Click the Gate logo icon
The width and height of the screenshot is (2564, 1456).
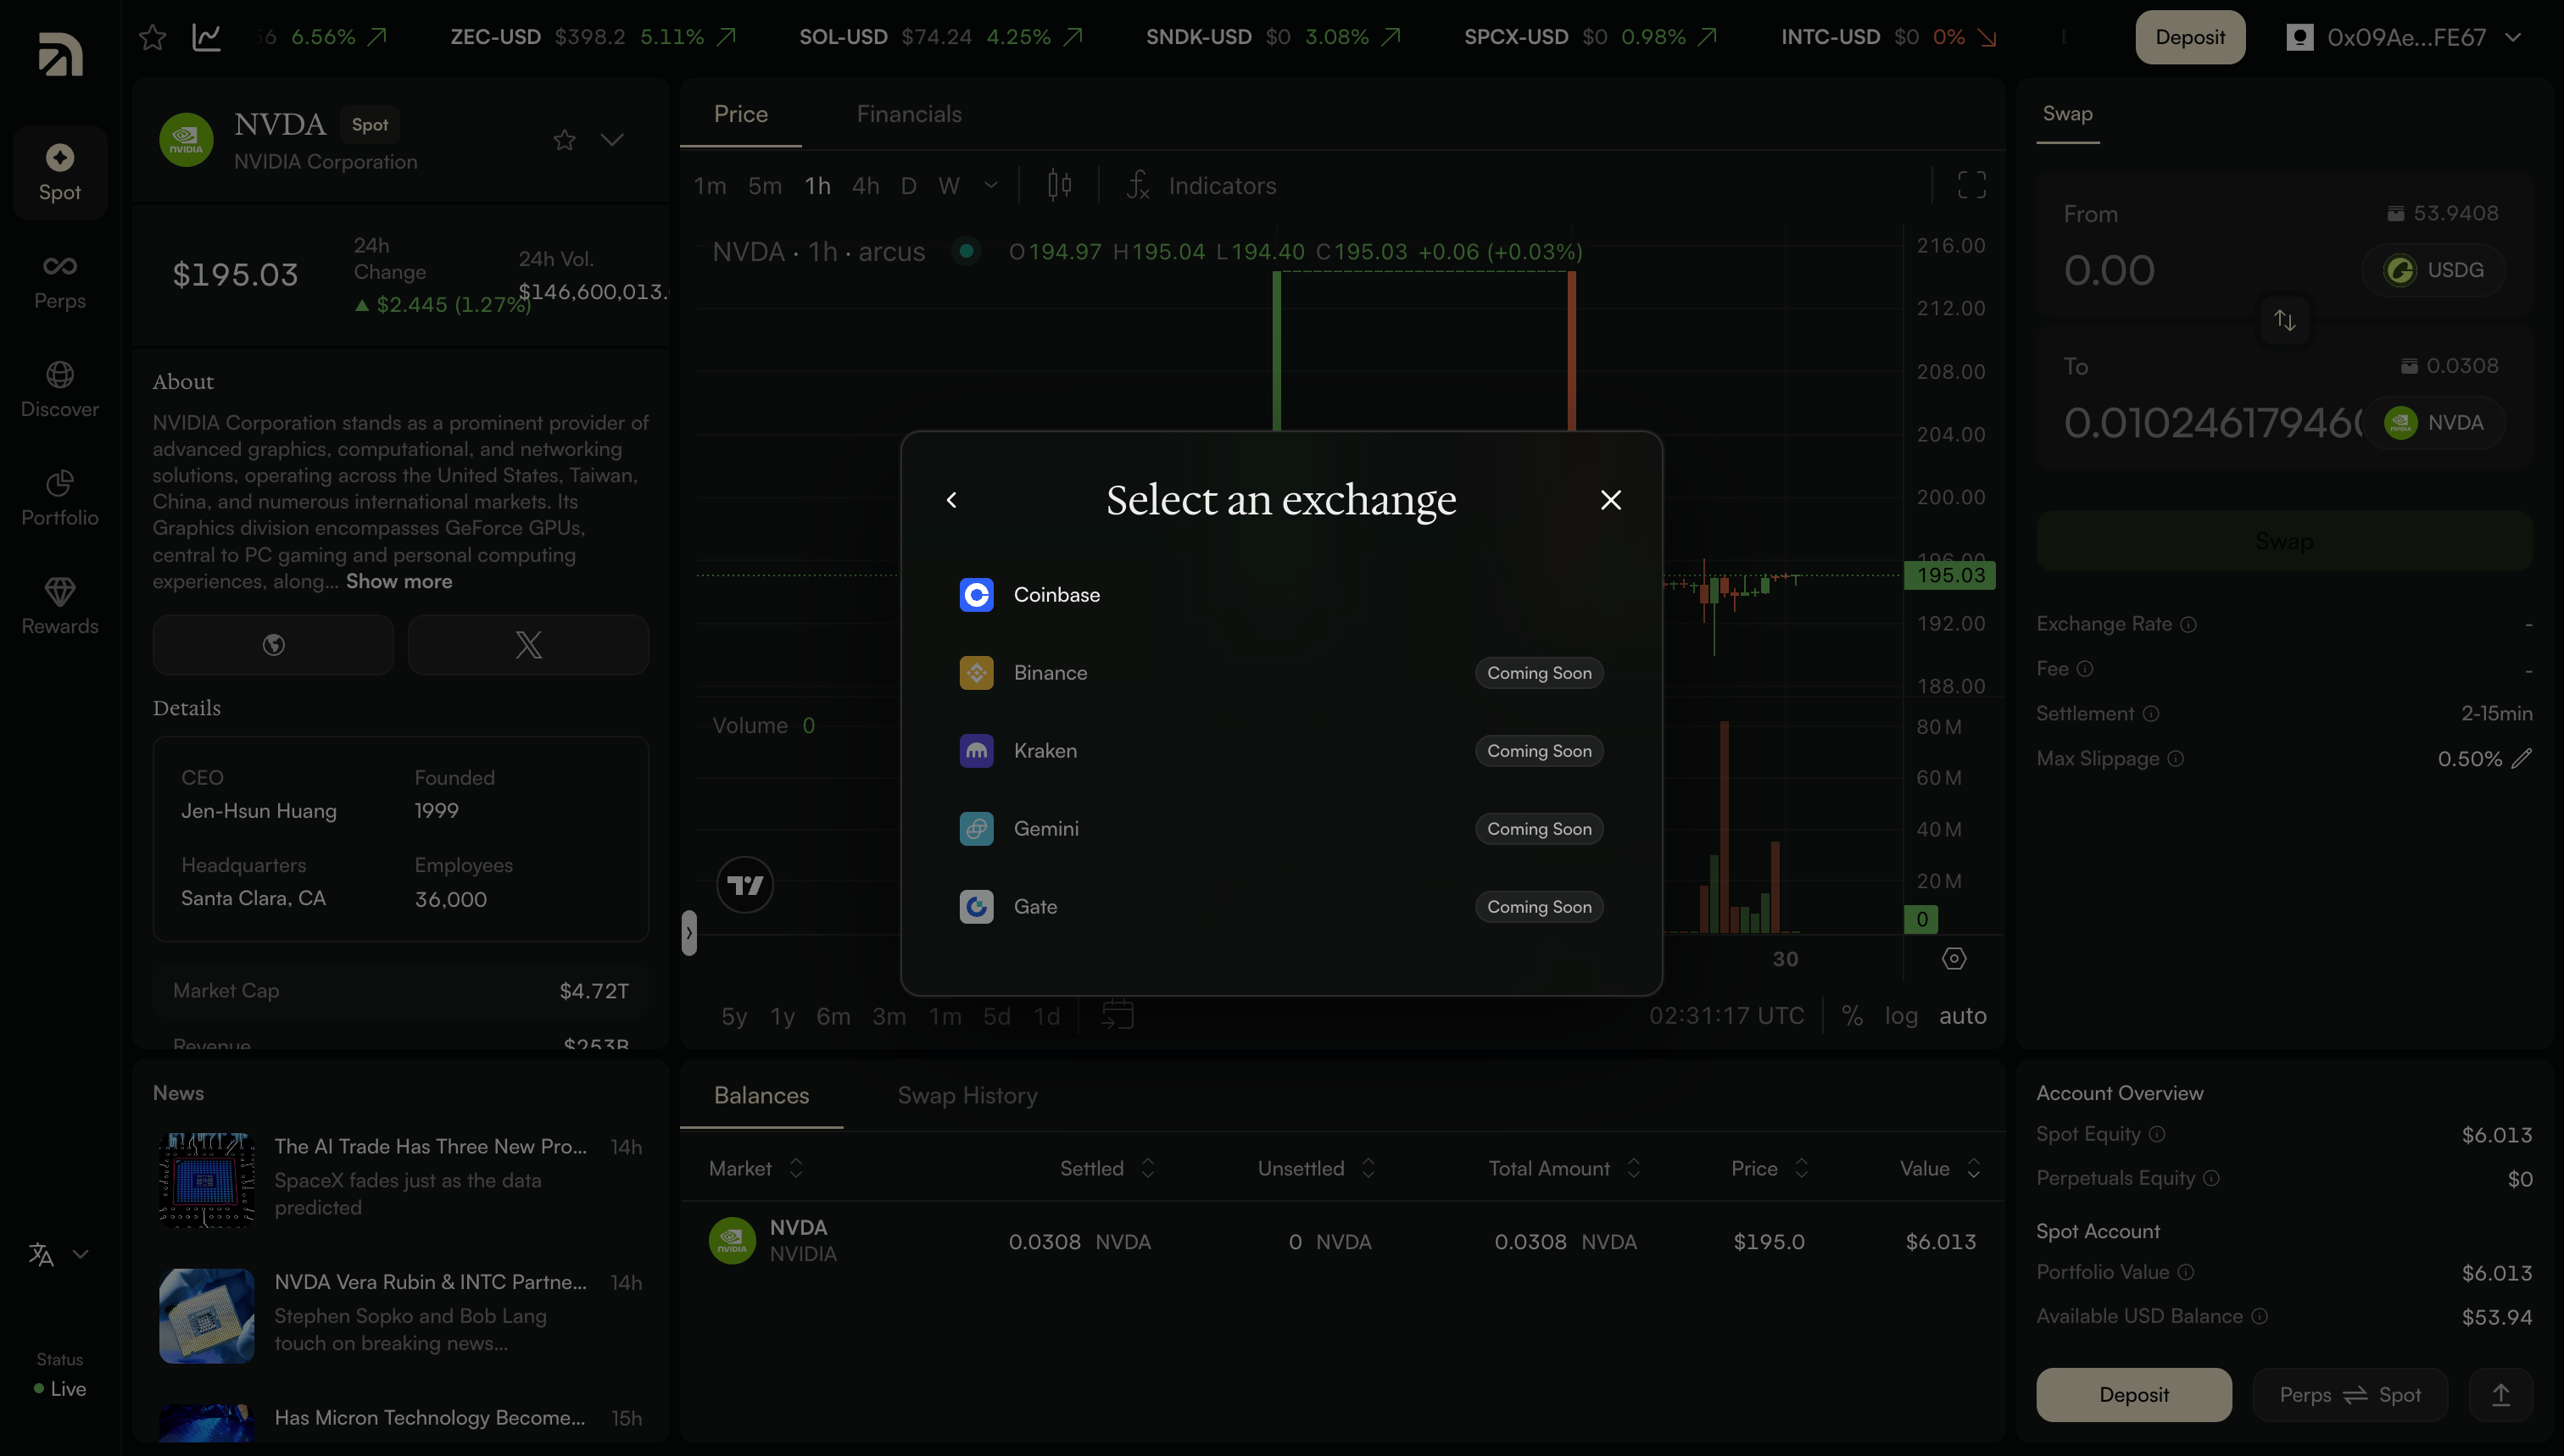coord(977,907)
